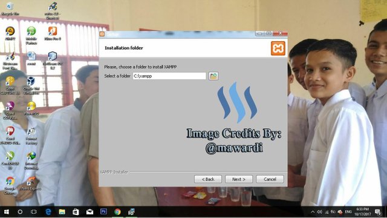Minimize the Setup installer window
Image resolution: width=387 pixels, height=218 pixels.
click(x=259, y=33)
